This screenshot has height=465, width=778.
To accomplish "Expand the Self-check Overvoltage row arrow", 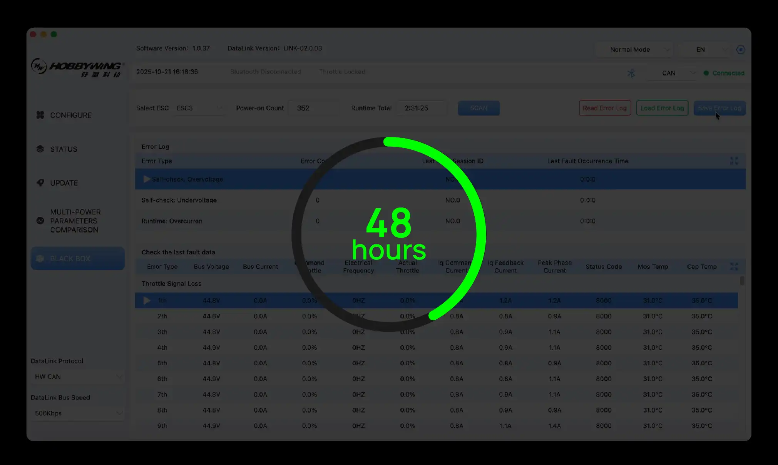I will coord(146,179).
